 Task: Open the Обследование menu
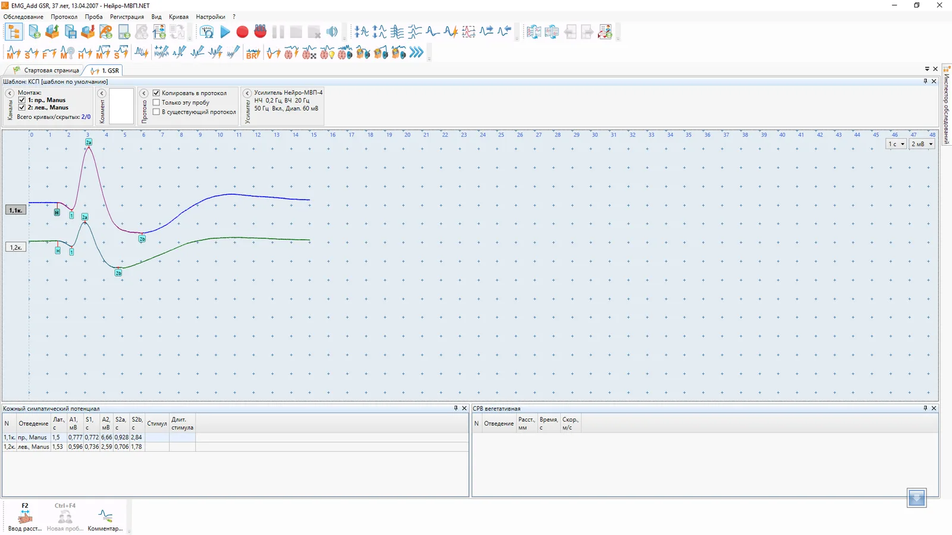[x=23, y=17]
